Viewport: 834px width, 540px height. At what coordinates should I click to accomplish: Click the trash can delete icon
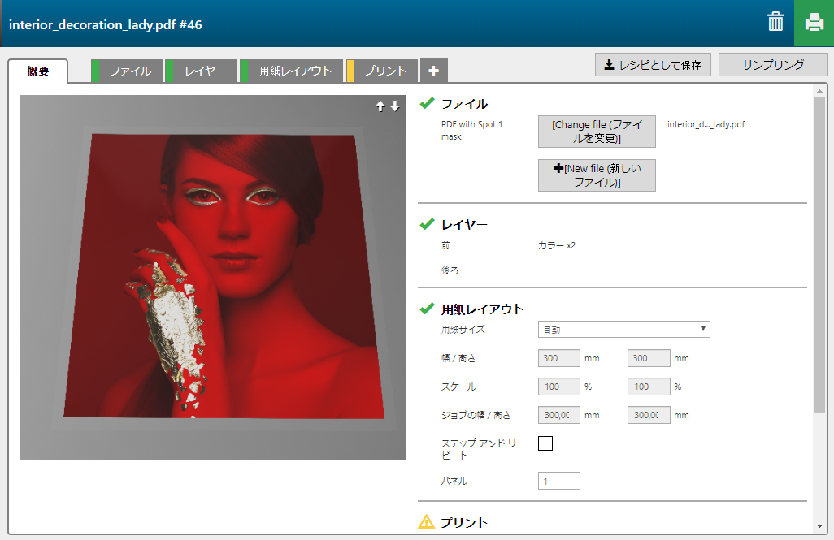[x=775, y=22]
